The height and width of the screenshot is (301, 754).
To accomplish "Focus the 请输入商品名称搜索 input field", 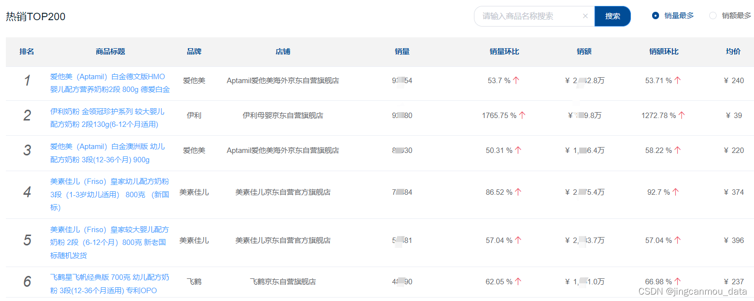I will point(534,16).
